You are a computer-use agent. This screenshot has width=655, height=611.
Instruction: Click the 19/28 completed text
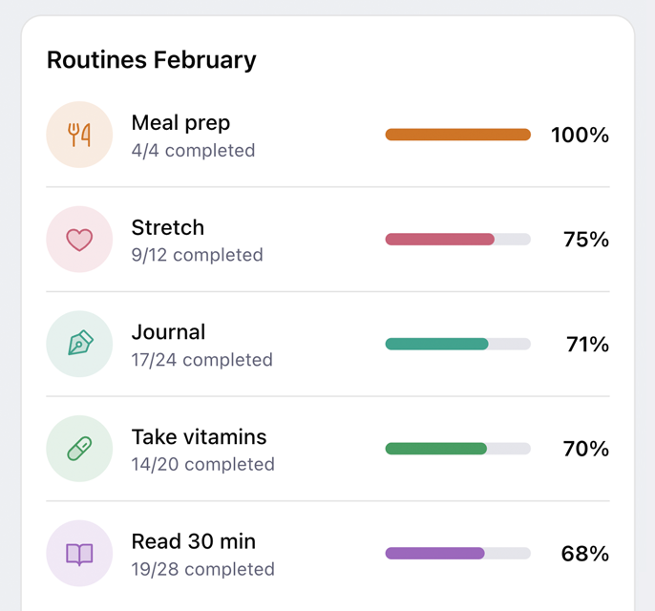[202, 569]
